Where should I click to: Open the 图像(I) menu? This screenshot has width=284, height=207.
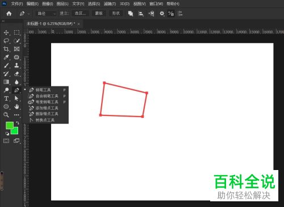coord(48,4)
